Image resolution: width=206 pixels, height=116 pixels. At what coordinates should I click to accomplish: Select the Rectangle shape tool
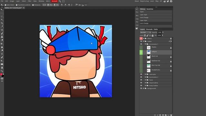[x=2, y=64]
